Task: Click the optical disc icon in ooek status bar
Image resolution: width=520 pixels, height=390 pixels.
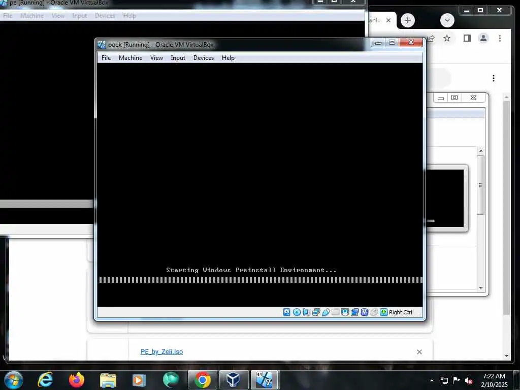Action: (x=297, y=312)
